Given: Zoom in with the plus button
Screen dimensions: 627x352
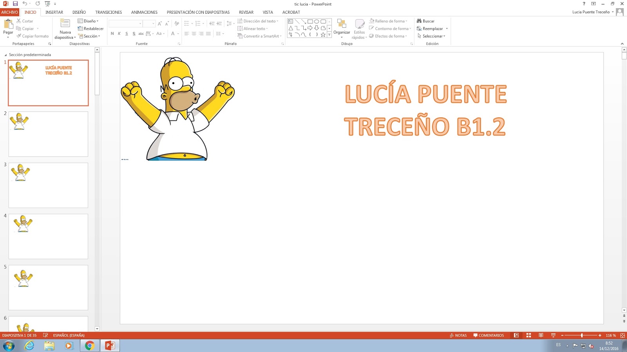Looking at the screenshot, I should 600,335.
